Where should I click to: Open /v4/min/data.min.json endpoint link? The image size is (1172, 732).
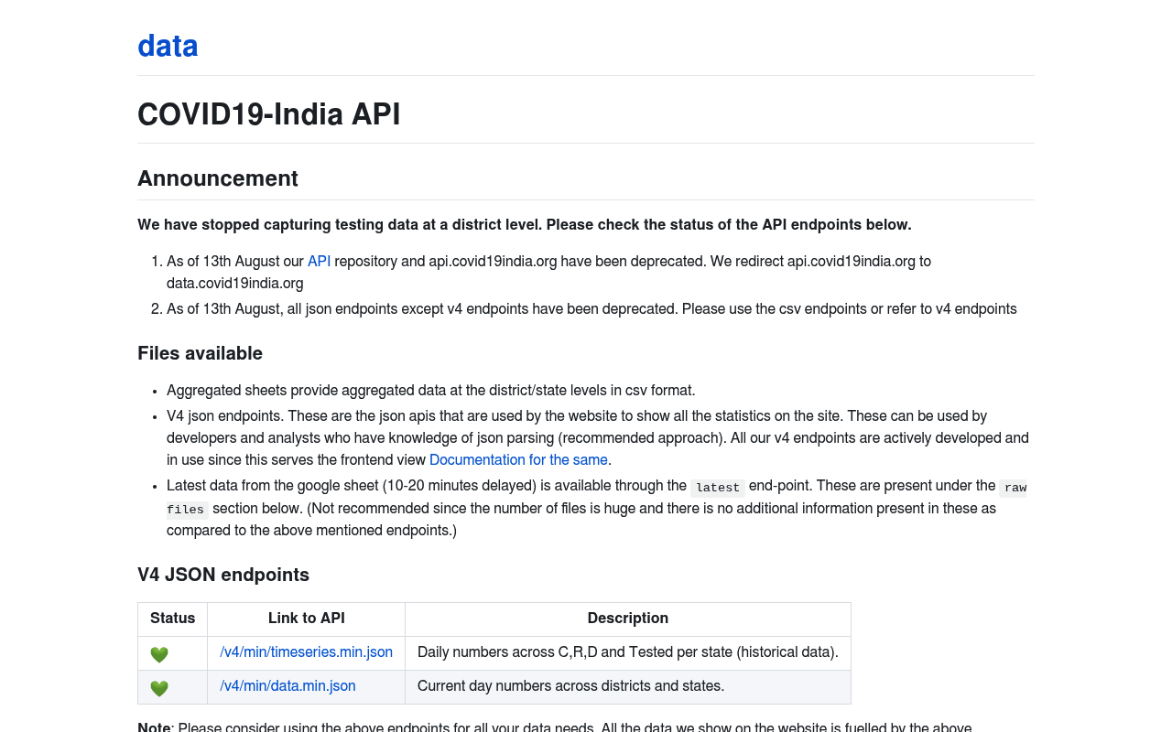pos(288,686)
